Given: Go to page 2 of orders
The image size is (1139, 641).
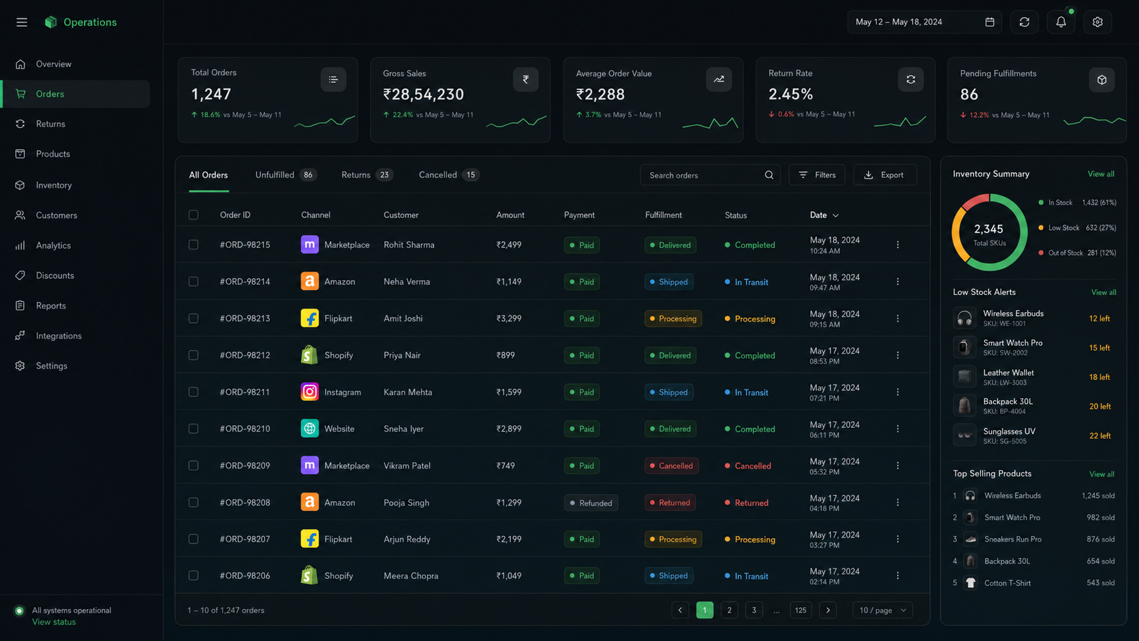Looking at the screenshot, I should [x=729, y=610].
